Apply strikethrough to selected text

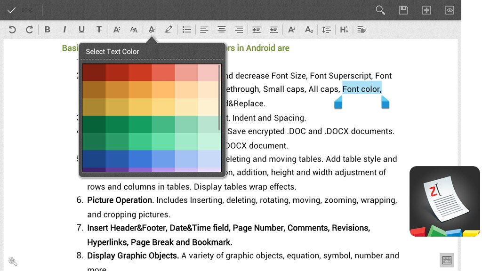tap(99, 30)
